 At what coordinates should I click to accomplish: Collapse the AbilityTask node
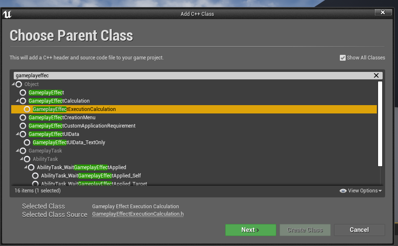click(22, 159)
